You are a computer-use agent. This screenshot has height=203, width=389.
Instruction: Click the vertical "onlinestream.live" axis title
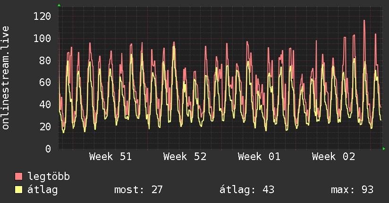(x=6, y=78)
